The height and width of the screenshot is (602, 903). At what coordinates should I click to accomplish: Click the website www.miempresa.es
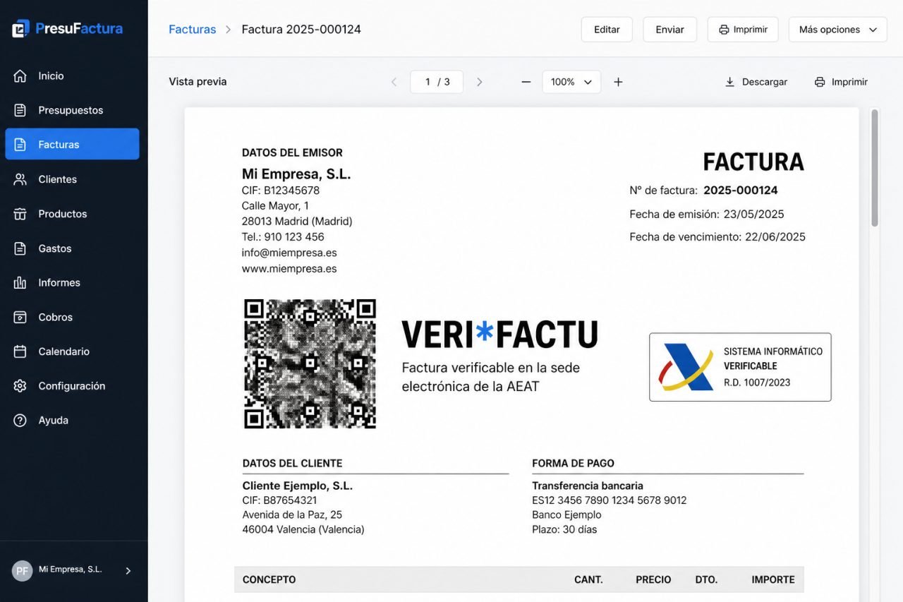coord(289,269)
